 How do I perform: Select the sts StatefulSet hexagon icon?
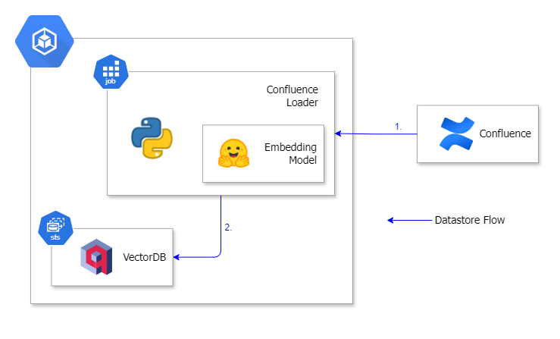point(56,228)
